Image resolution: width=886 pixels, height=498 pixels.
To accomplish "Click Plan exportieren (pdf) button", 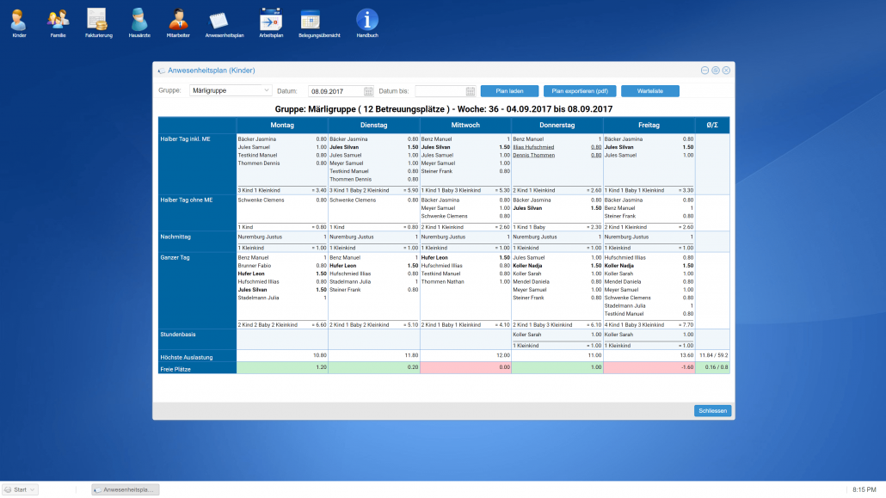I will [580, 91].
